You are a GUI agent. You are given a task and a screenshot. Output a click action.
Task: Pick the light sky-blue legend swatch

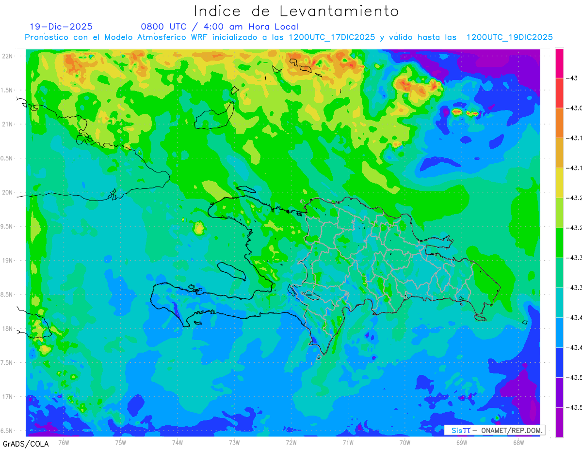[559, 332]
